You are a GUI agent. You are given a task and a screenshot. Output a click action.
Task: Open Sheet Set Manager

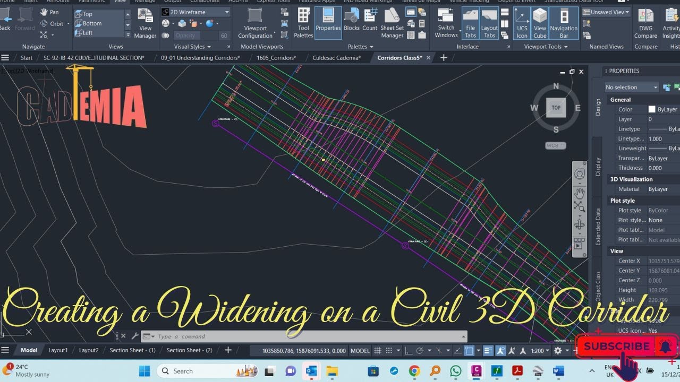tap(392, 24)
